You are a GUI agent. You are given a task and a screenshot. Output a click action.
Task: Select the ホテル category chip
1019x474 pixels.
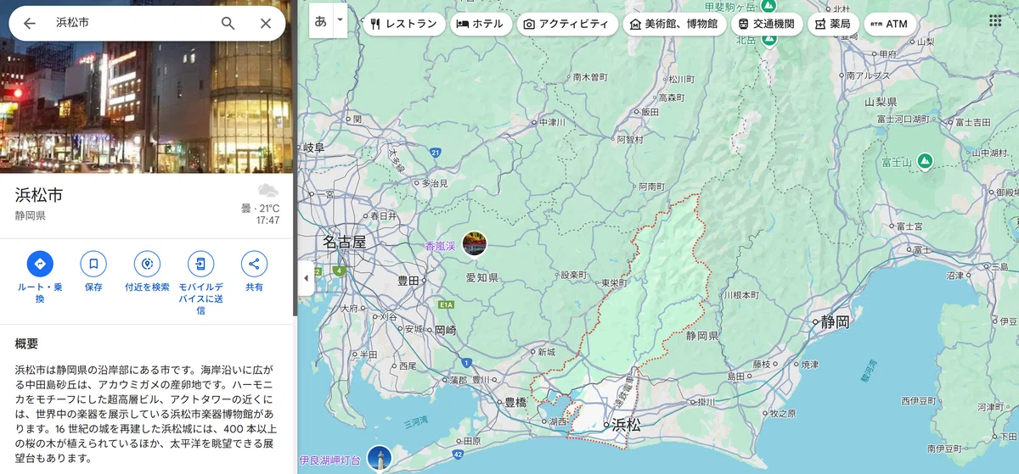481,24
